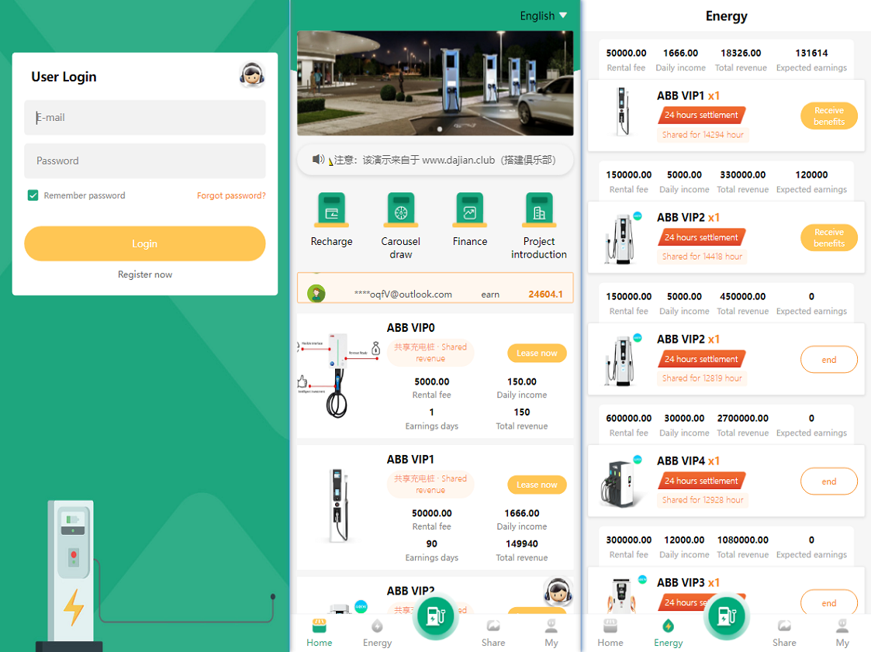
Task: Click Receive benefits for ABB VIP1
Action: coord(829,116)
